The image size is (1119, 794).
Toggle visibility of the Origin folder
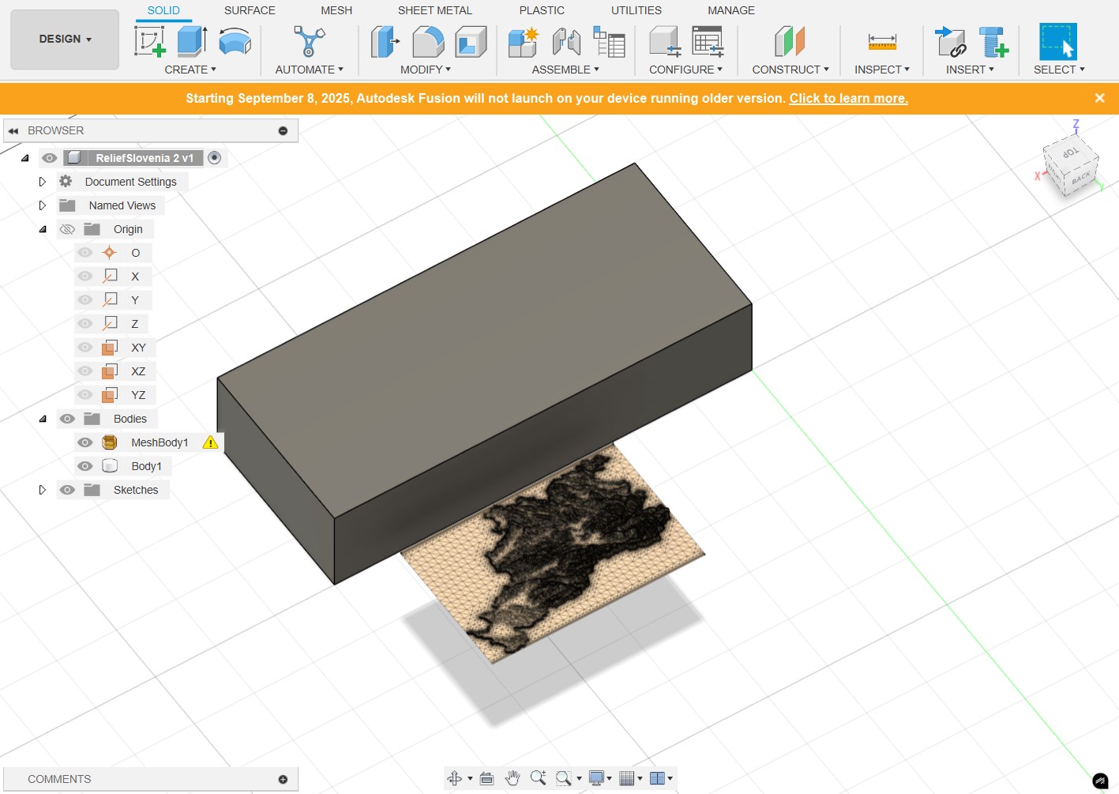(x=67, y=229)
